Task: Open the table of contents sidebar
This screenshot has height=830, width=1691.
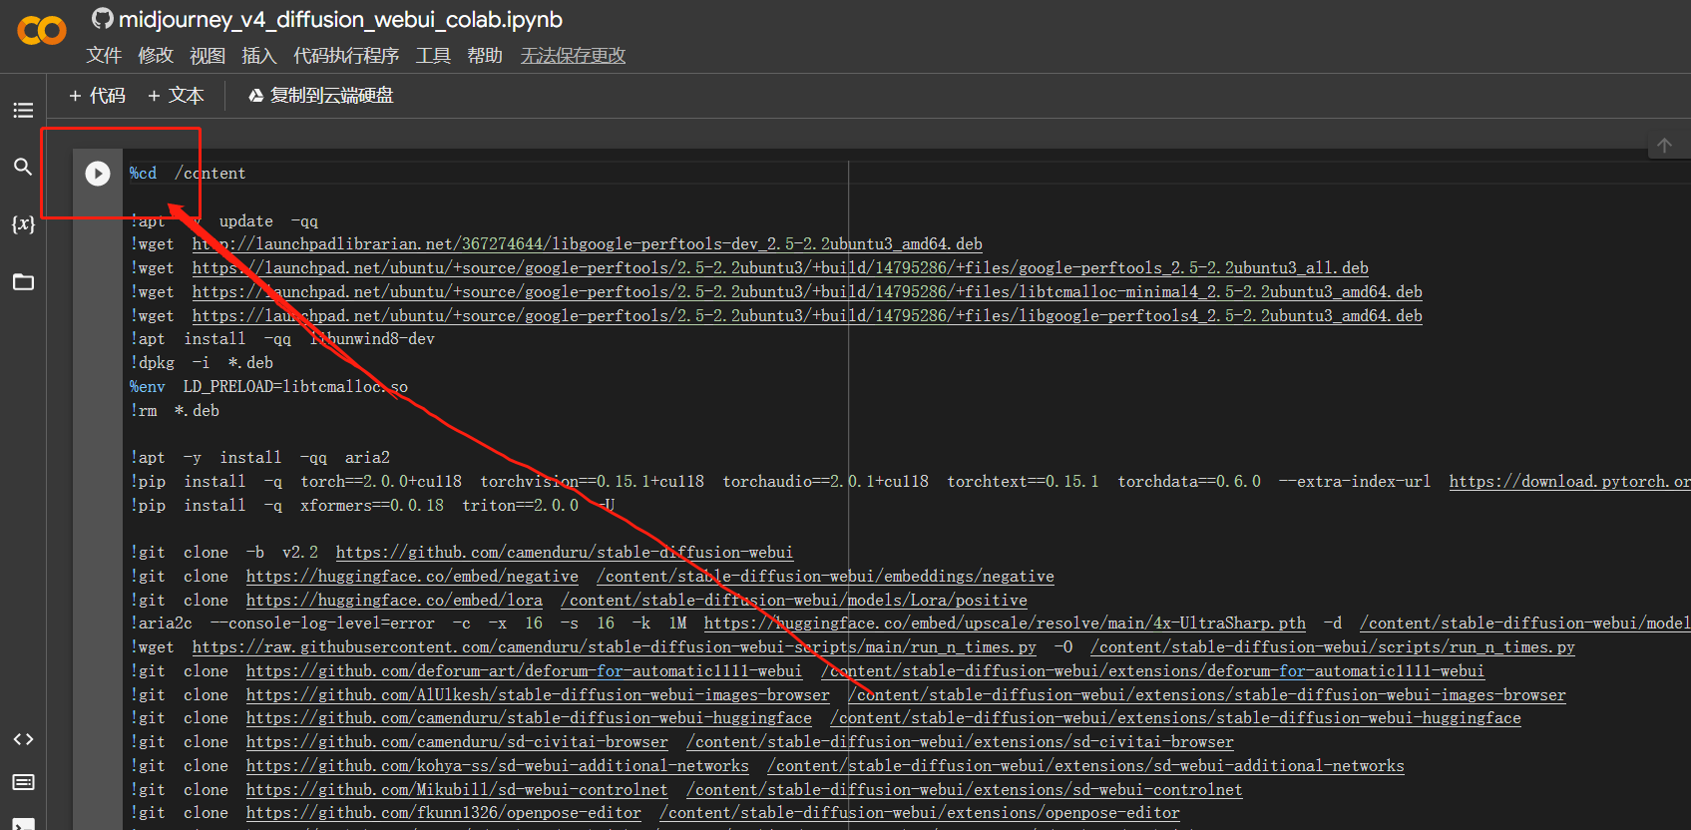Action: [x=23, y=110]
